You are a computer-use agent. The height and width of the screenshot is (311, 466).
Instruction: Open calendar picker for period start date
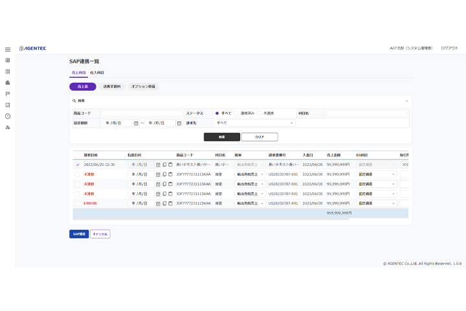pyautogui.click(x=136, y=122)
